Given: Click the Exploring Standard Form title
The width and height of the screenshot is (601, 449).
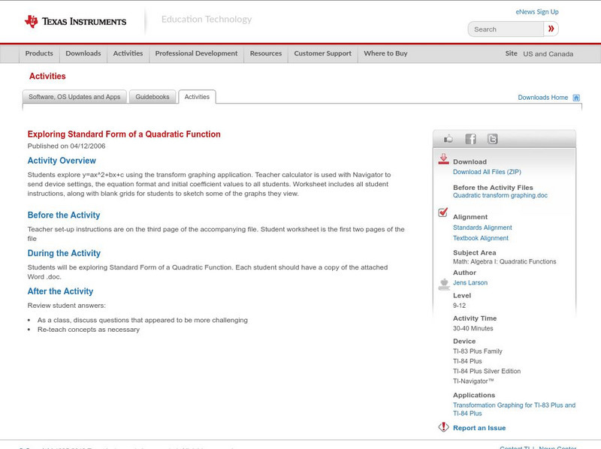Looking at the screenshot, I should 124,134.
